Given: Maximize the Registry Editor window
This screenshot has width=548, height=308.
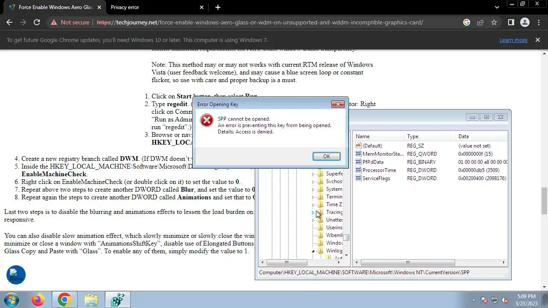Looking at the screenshot, I should [x=486, y=117].
